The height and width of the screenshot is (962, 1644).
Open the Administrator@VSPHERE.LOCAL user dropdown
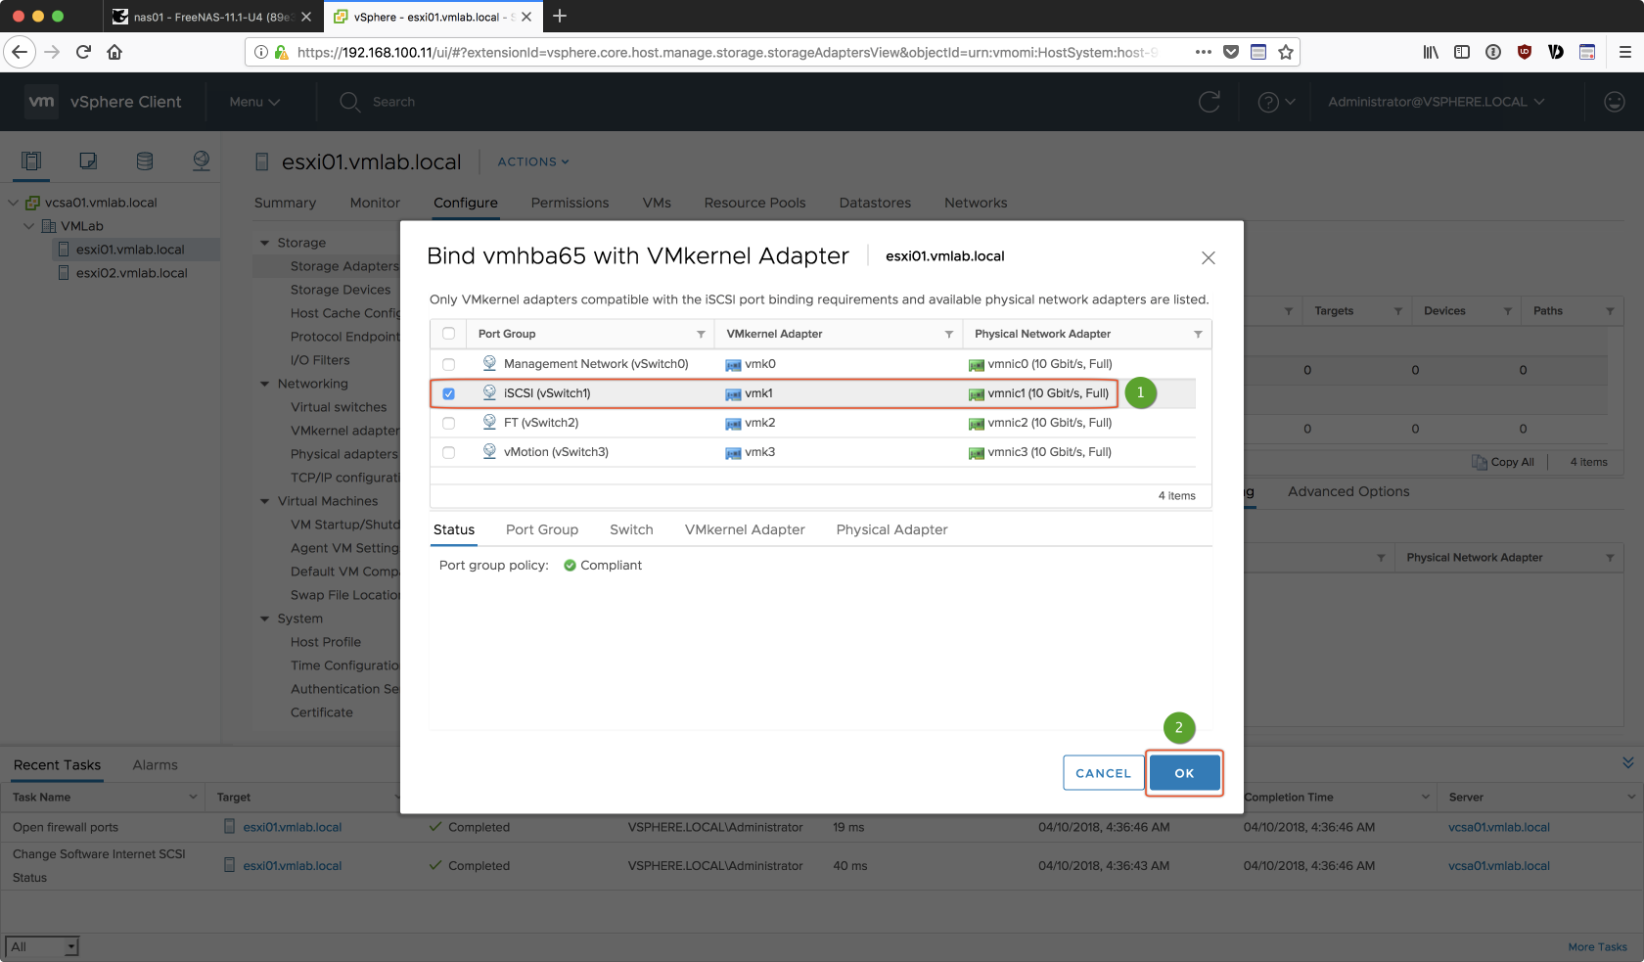click(x=1436, y=102)
